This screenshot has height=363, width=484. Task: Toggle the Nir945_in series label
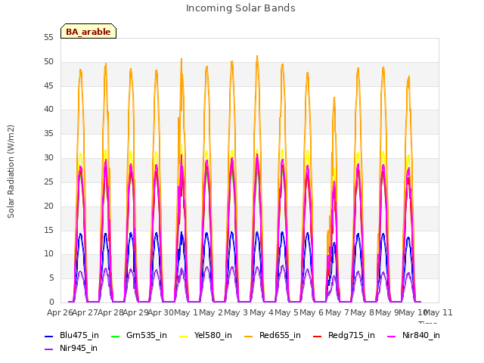click(x=79, y=349)
